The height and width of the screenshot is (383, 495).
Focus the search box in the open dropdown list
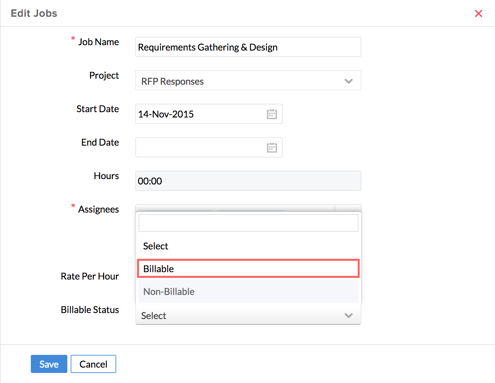[248, 223]
